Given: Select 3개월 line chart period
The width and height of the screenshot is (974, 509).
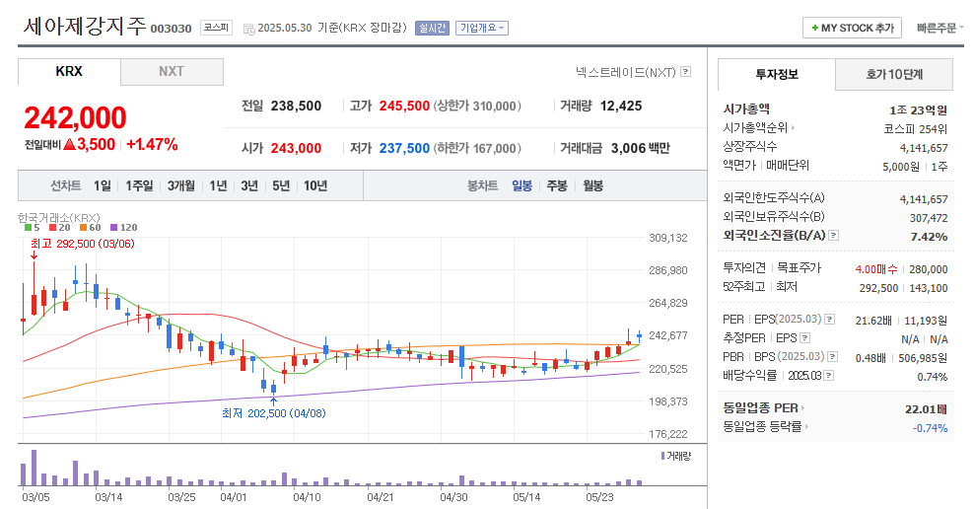Looking at the screenshot, I should (180, 185).
